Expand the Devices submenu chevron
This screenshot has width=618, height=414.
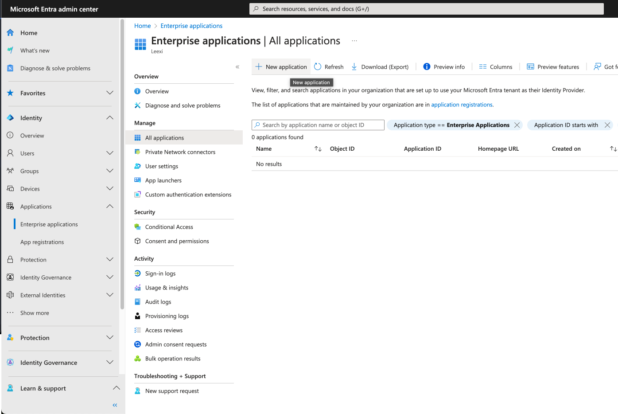pyautogui.click(x=110, y=188)
